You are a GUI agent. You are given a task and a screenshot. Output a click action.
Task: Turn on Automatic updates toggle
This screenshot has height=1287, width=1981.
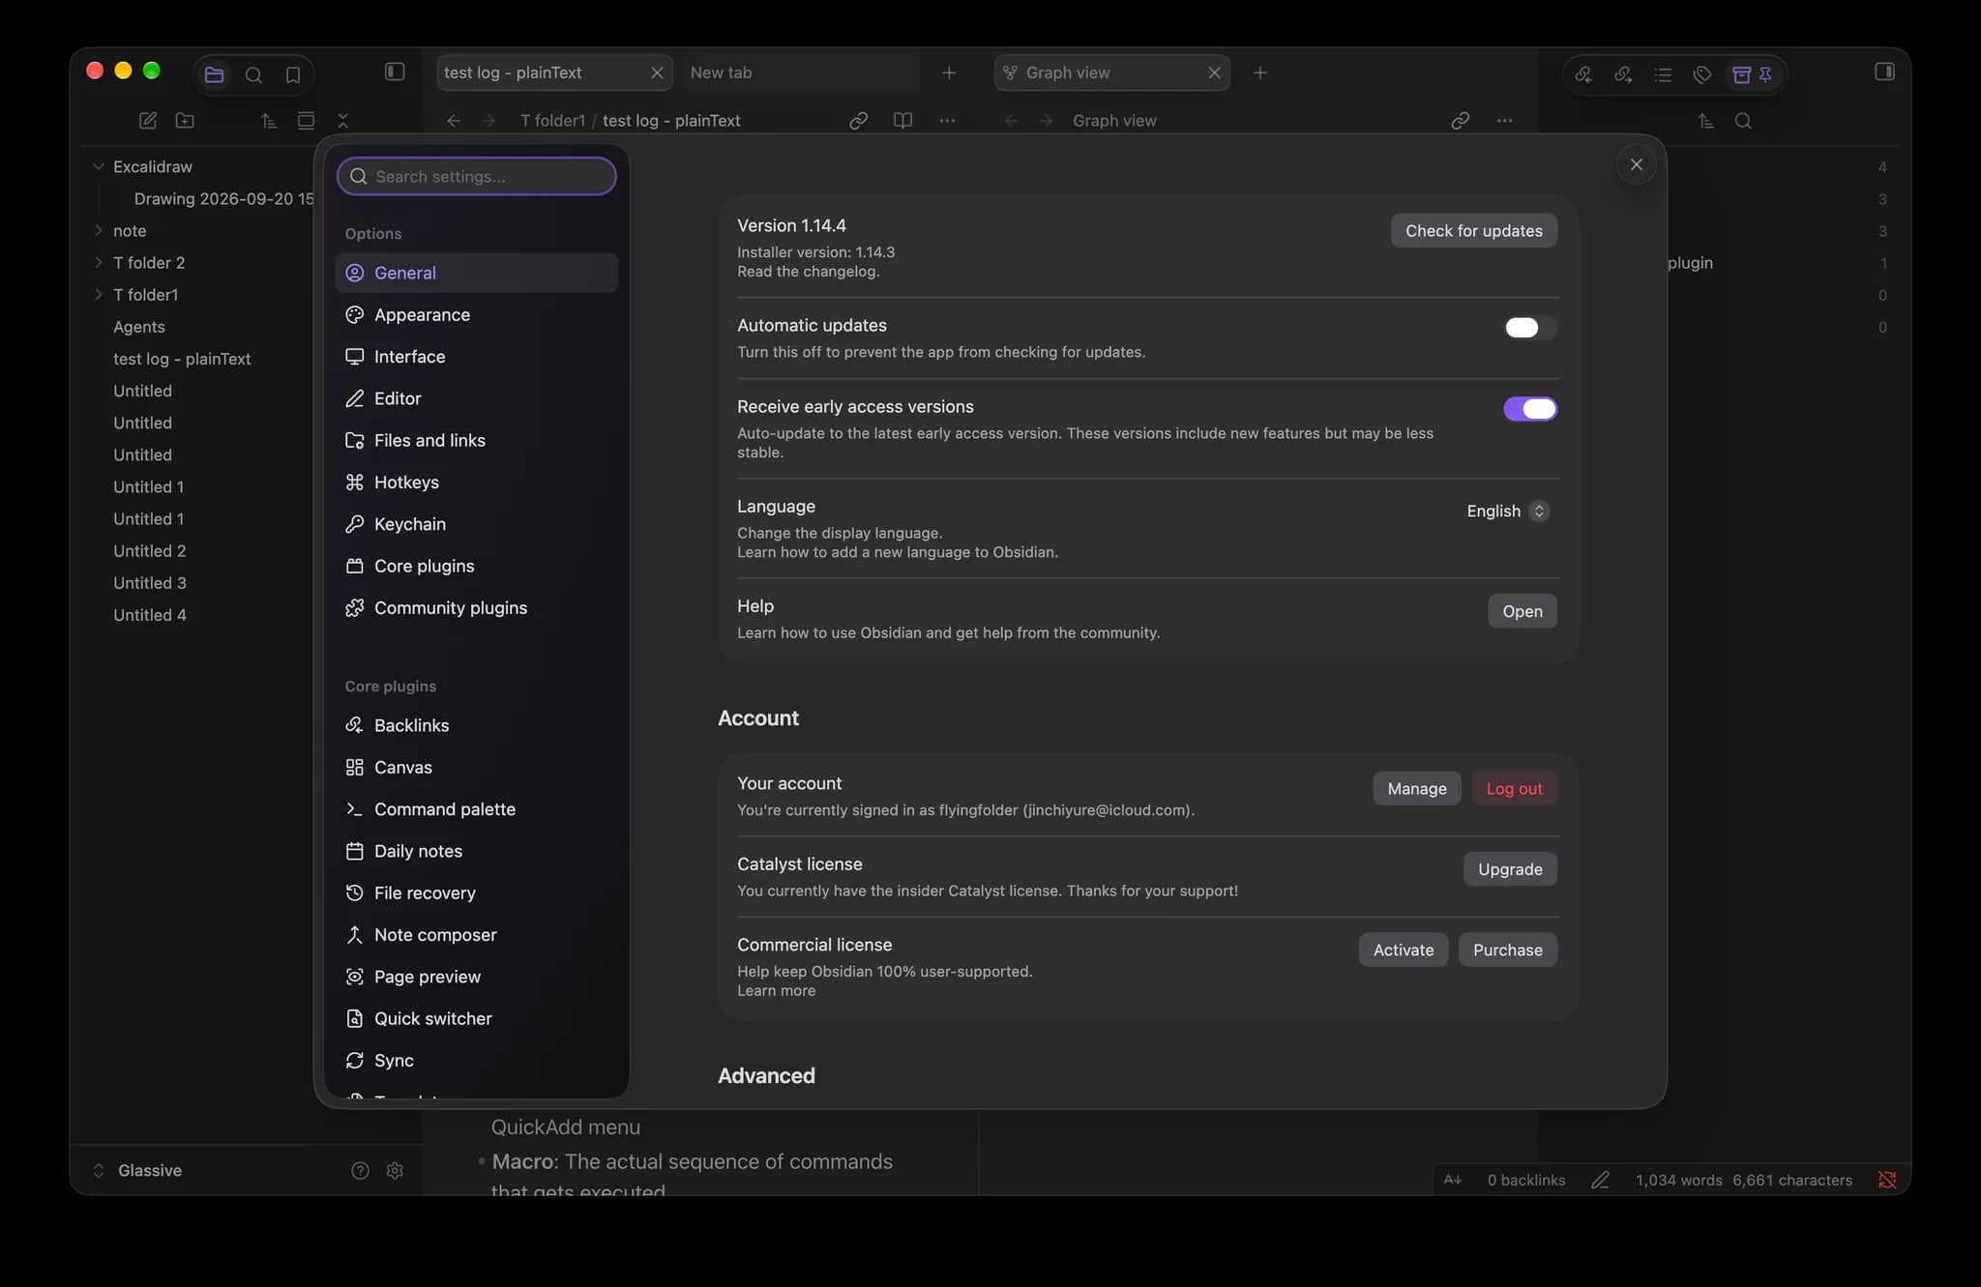tap(1530, 328)
